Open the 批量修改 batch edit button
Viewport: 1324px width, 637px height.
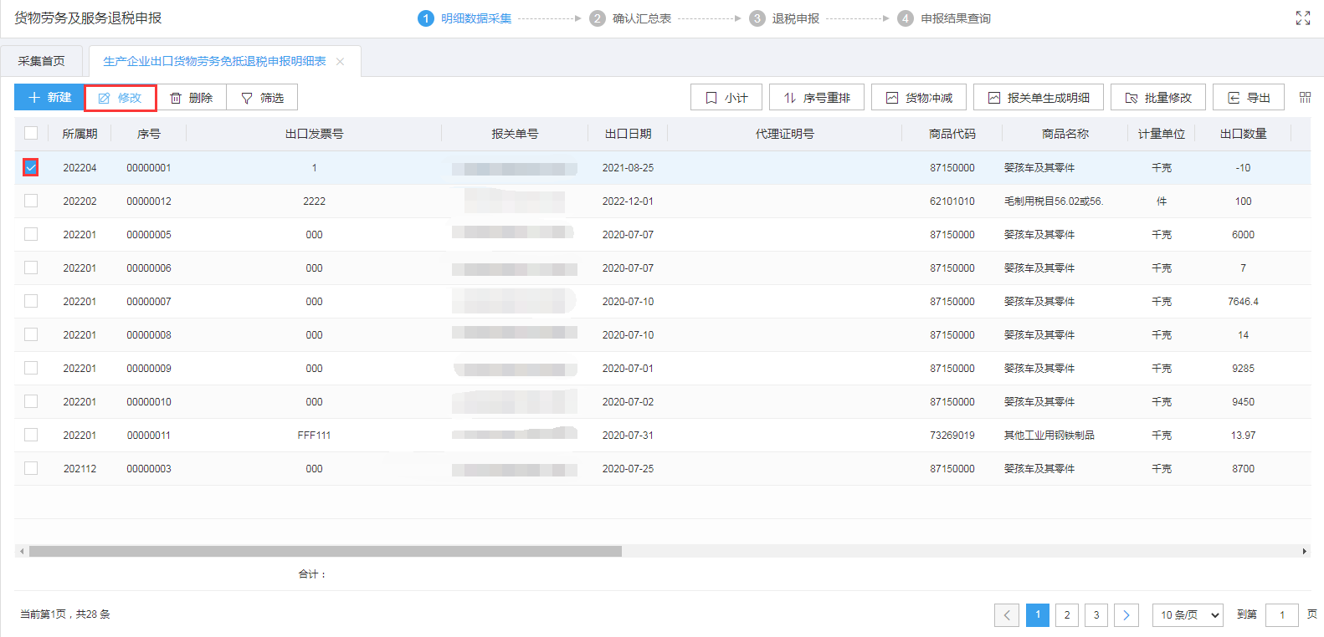[1158, 98]
